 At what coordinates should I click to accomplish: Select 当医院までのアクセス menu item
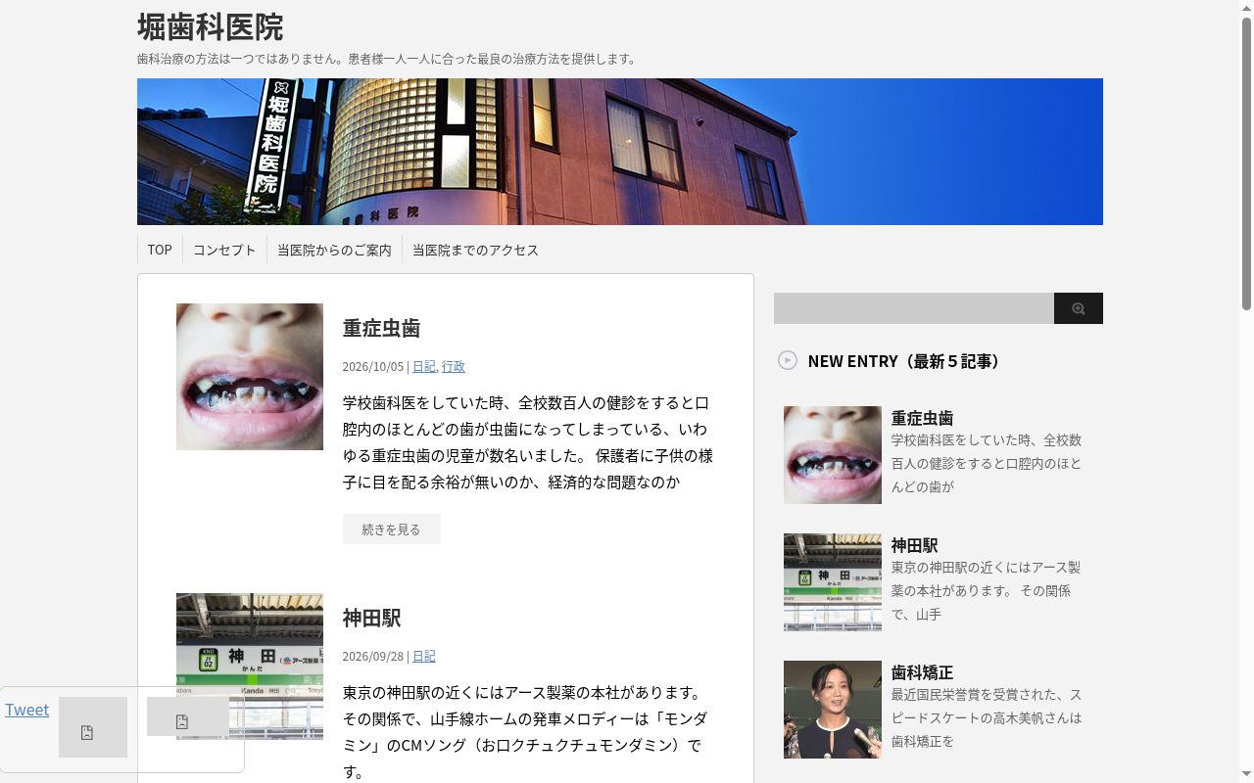click(x=475, y=250)
